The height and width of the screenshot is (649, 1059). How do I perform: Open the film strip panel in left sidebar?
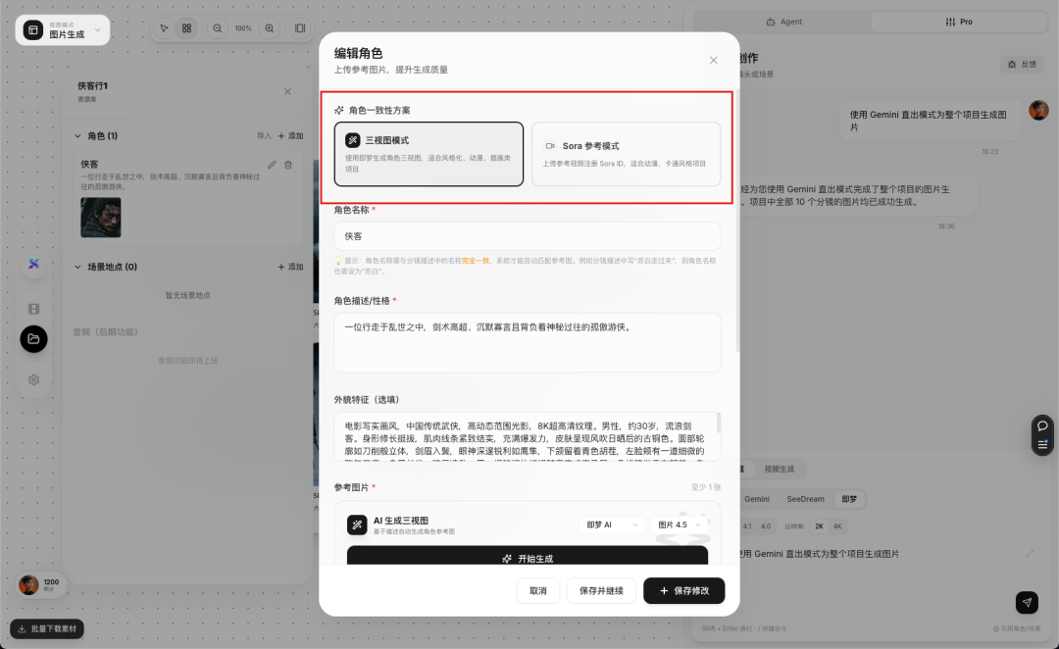[x=33, y=309]
